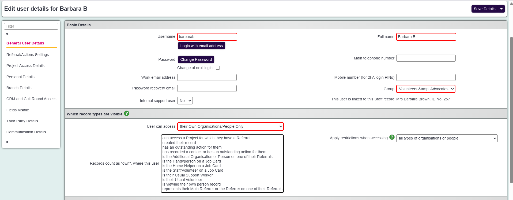Viewport: 513px width, 200px height.
Task: Open the Save Details dropdown arrow
Action: point(501,9)
